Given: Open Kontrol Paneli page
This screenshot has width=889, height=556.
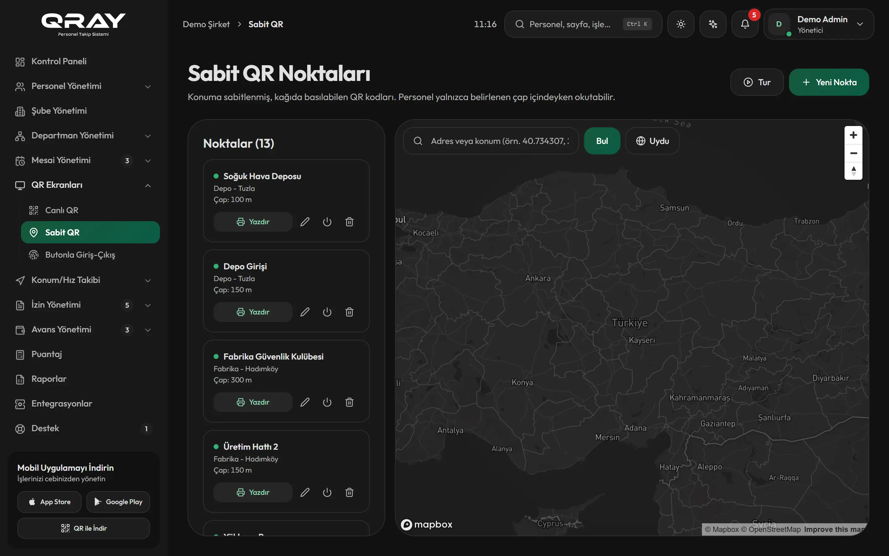Looking at the screenshot, I should point(83,61).
